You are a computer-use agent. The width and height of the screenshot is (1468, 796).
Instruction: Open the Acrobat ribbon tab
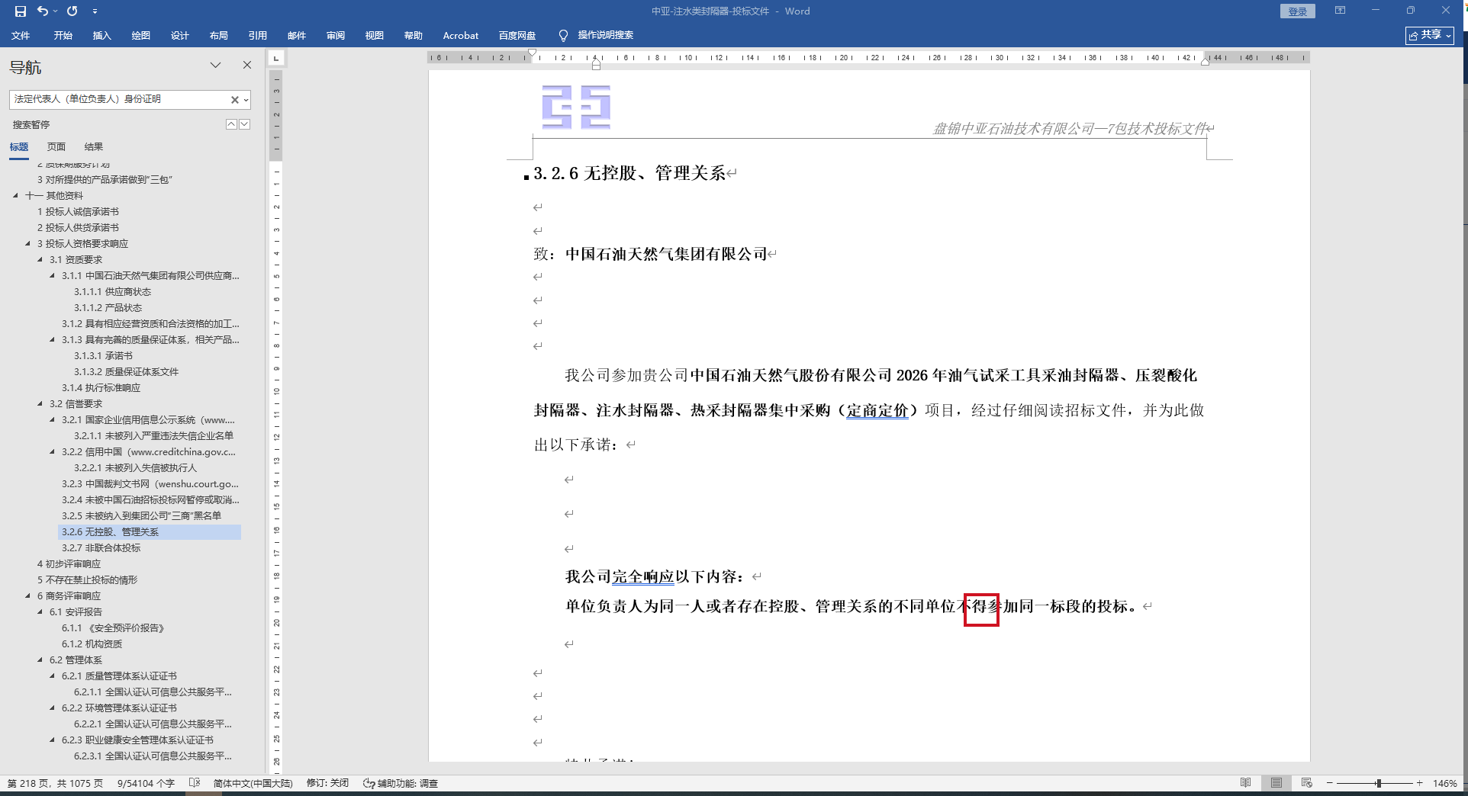point(460,36)
